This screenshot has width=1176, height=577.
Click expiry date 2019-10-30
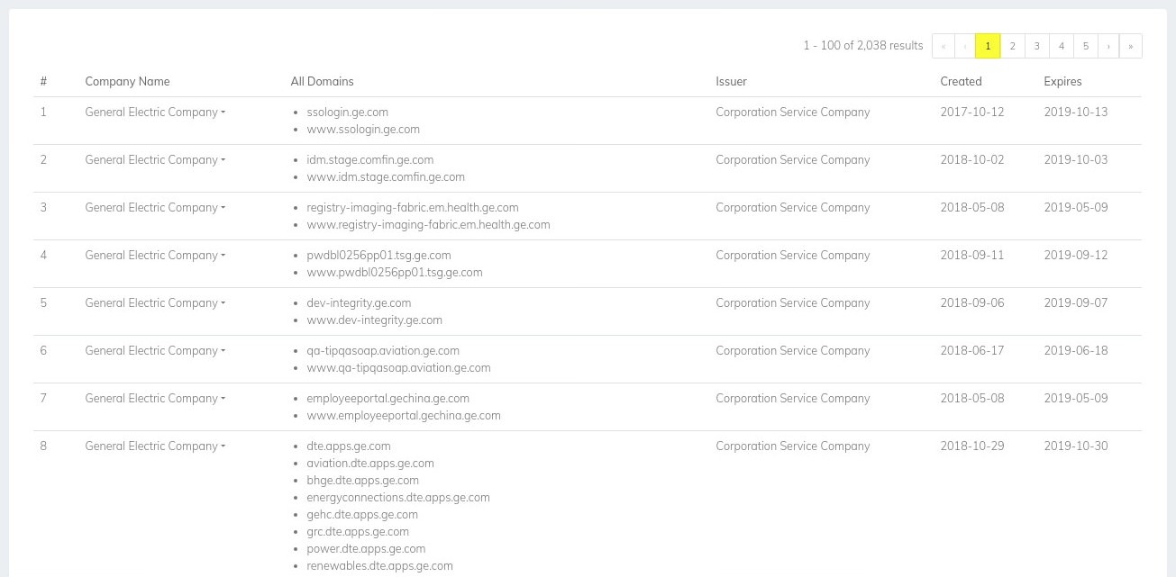click(x=1076, y=446)
